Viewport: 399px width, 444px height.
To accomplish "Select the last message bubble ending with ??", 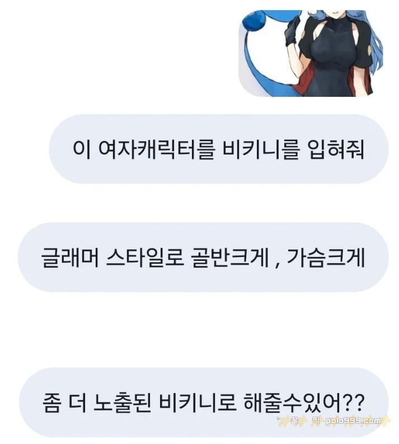I will (204, 403).
